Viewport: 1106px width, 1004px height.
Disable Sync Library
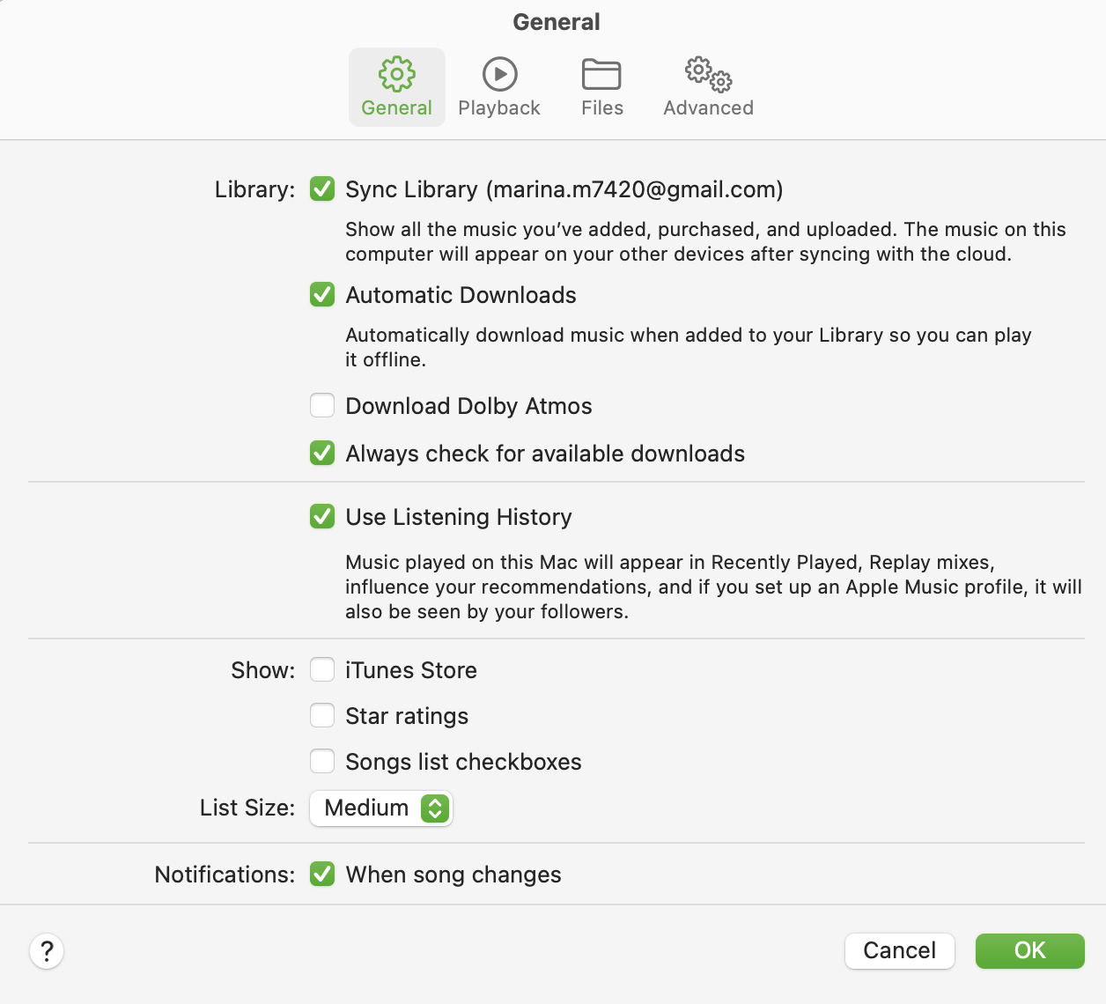322,188
